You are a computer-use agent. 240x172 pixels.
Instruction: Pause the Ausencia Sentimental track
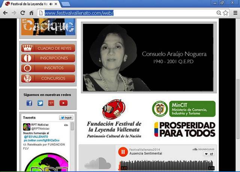tap(123, 152)
